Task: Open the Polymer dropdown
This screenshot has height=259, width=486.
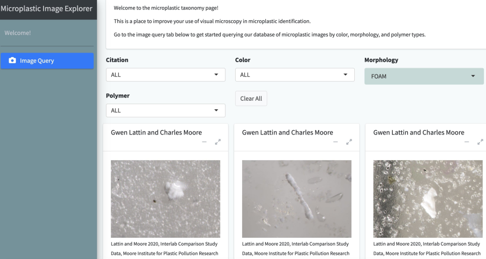Action: (x=166, y=111)
